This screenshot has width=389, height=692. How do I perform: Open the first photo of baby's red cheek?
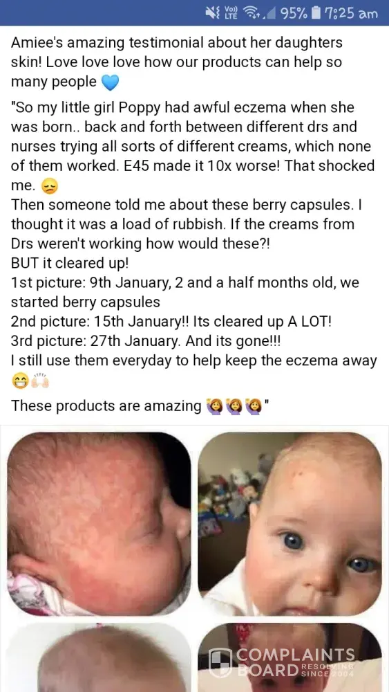tap(99, 523)
